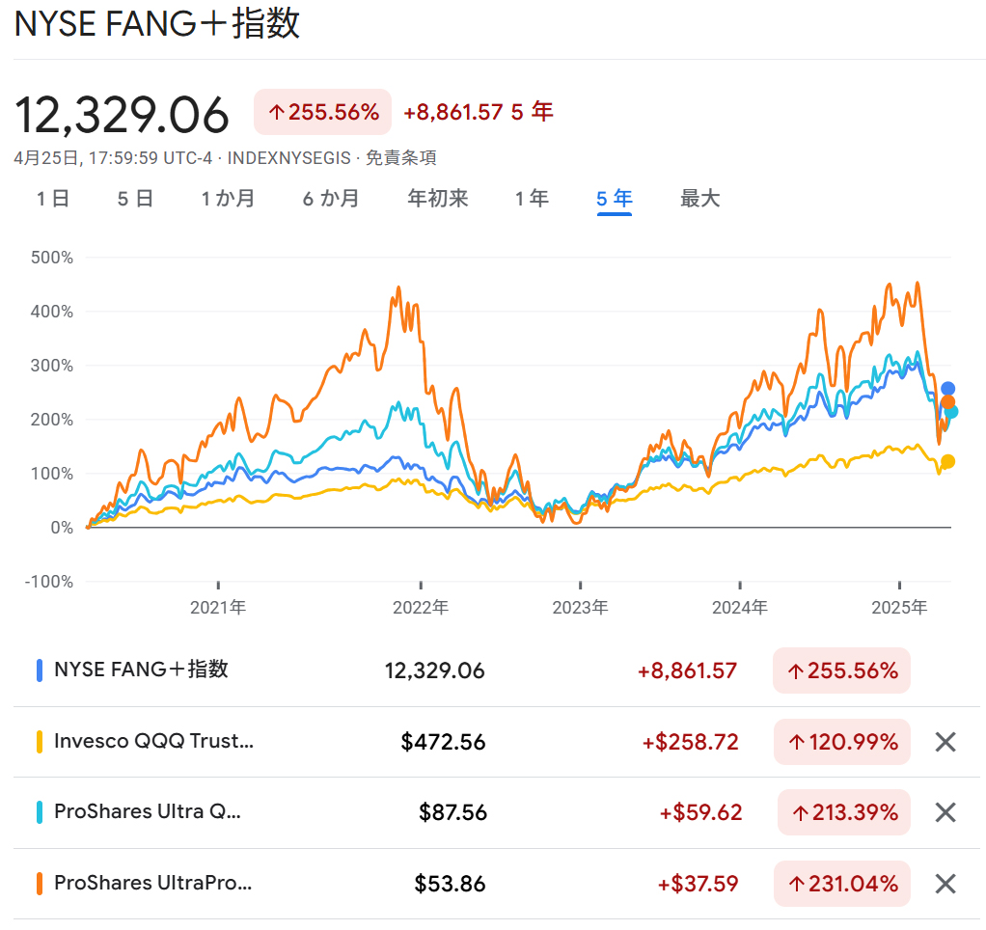Remove ProShares UltraPro... from comparison
Image resolution: width=986 pixels, height=930 pixels.
point(945,884)
